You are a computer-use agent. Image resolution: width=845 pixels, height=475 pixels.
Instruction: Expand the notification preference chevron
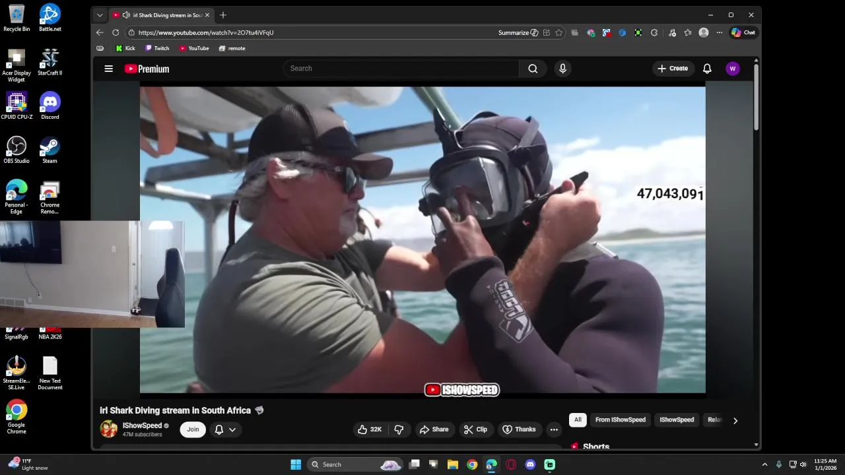coord(232,429)
